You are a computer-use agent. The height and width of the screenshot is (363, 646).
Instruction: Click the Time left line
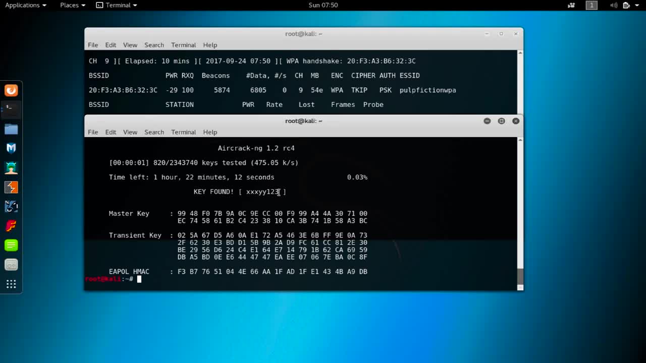pos(191,177)
